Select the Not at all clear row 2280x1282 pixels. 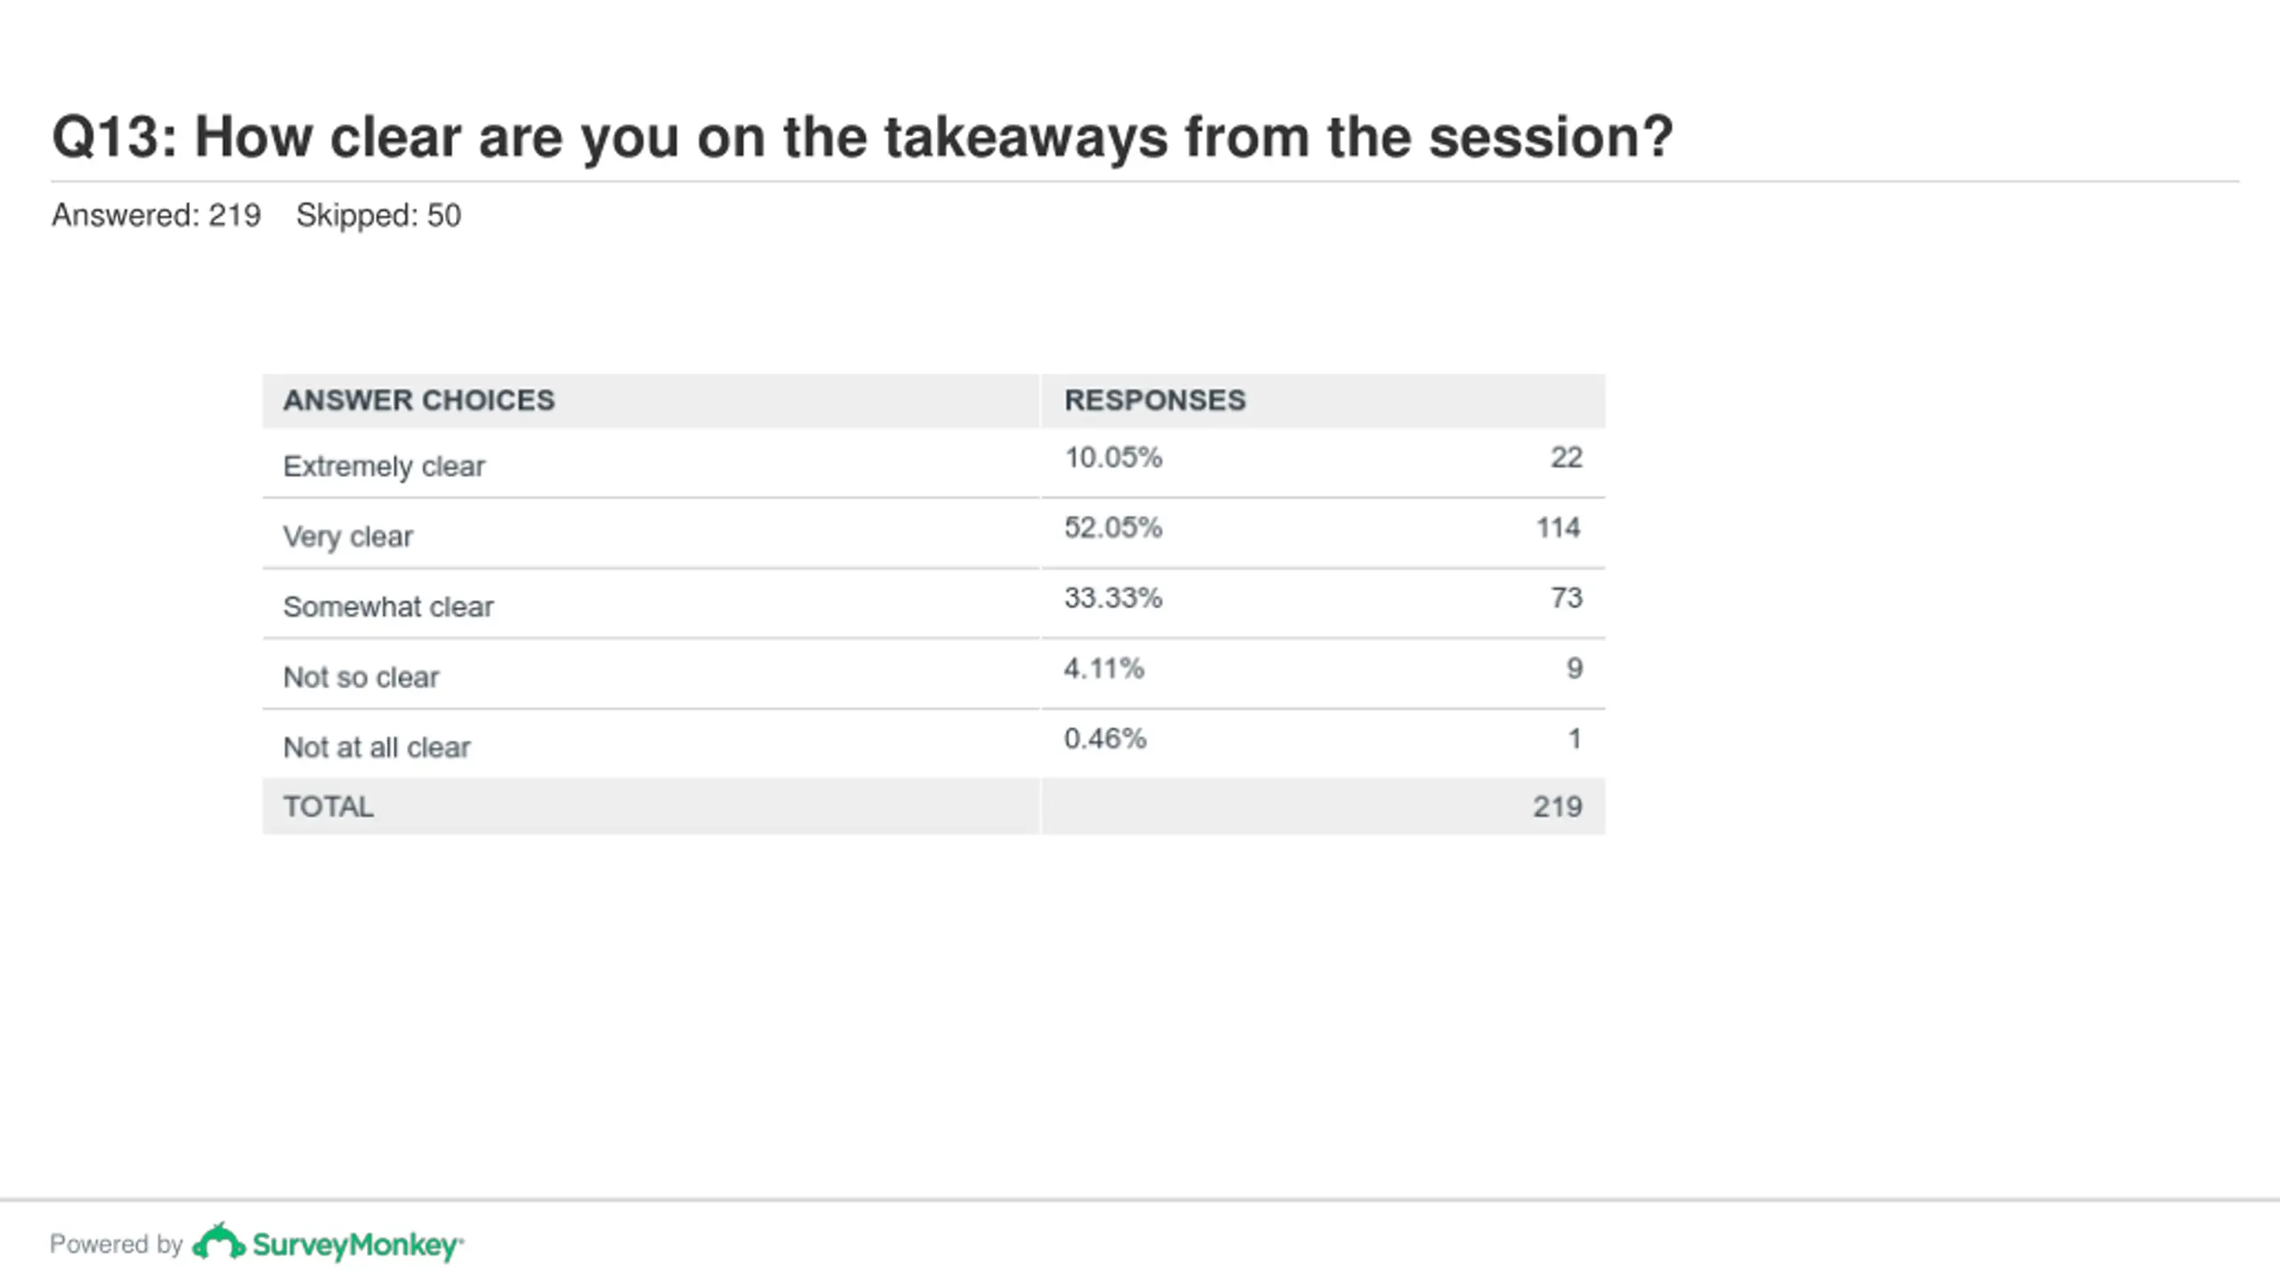[933, 744]
